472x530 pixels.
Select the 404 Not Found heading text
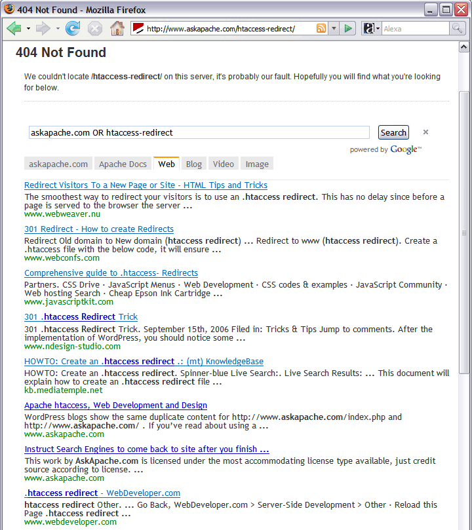[x=61, y=52]
